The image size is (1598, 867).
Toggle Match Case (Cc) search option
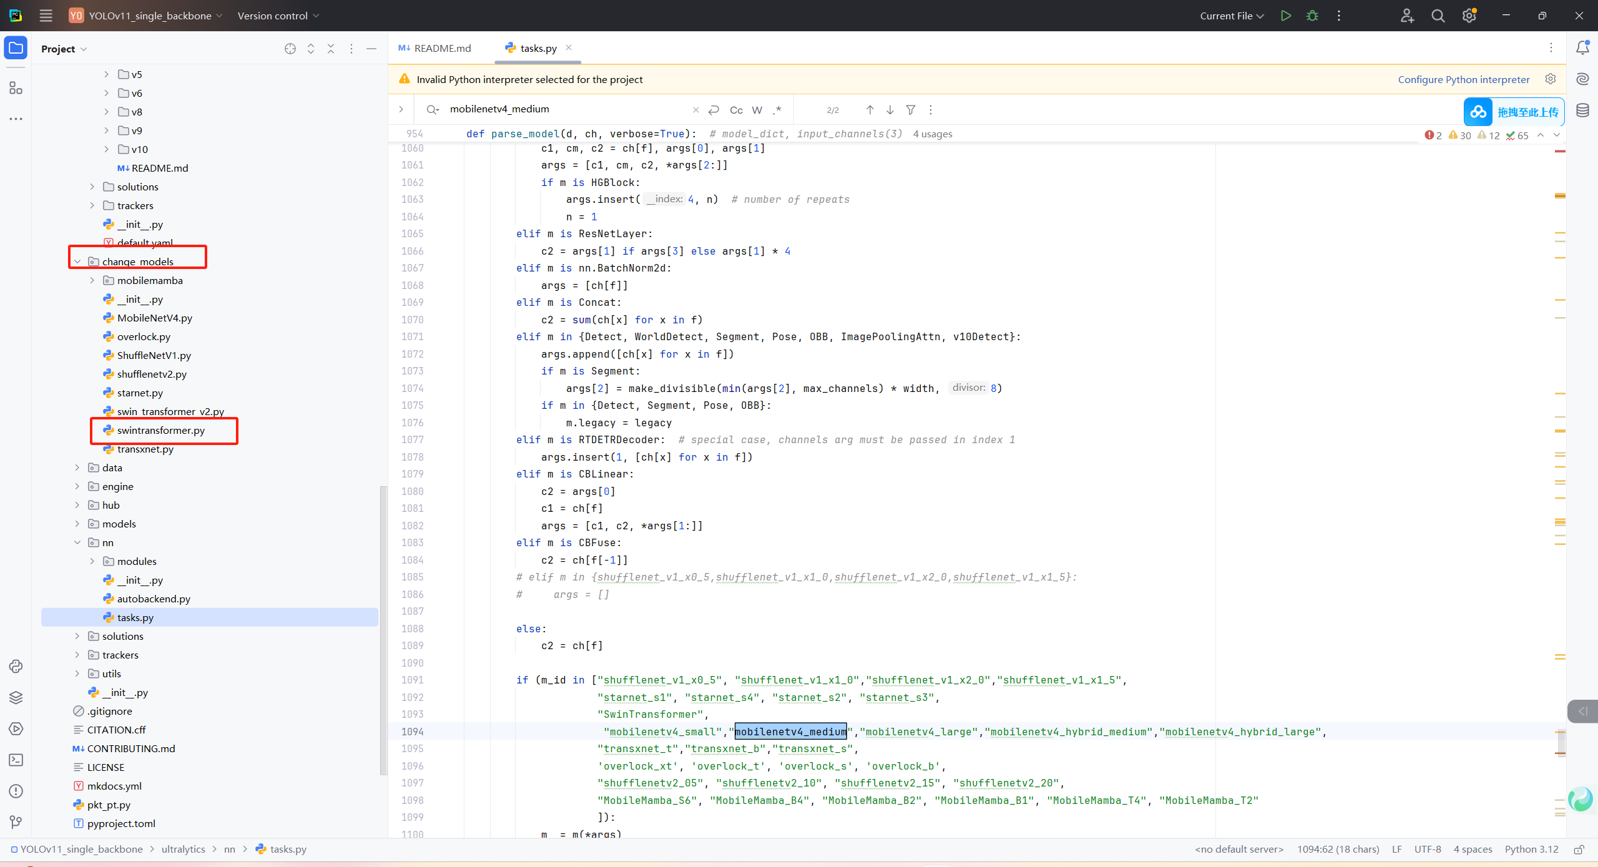pyautogui.click(x=736, y=110)
